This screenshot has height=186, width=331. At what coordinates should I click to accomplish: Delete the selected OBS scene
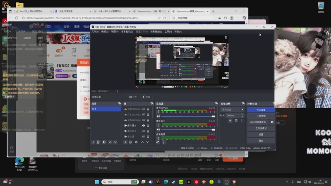click(x=98, y=142)
